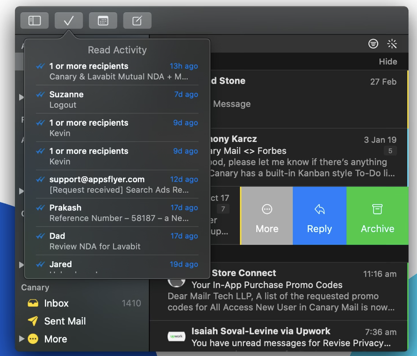Click the double-check icon beside Dad
Screen dimensions: 417x356
[40, 236]
